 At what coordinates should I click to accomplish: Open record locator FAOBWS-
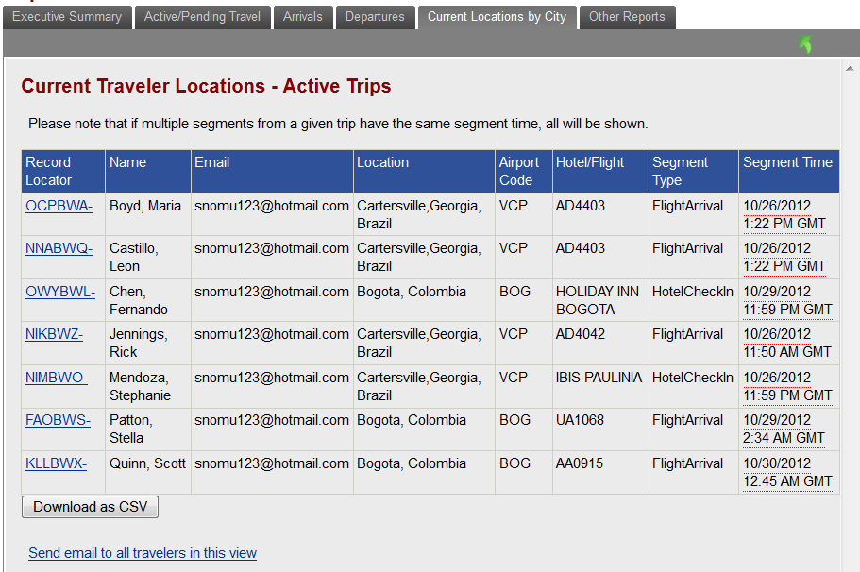[x=58, y=420]
